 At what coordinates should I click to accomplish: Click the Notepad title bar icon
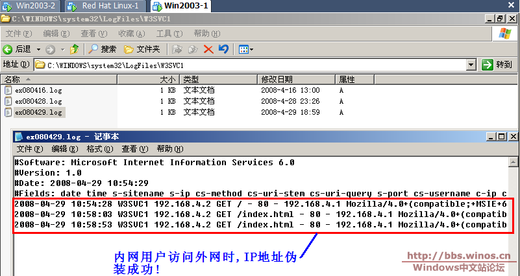[19, 137]
